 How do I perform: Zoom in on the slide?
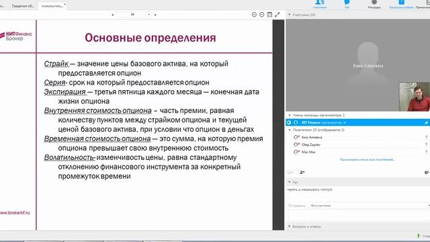(254, 15)
